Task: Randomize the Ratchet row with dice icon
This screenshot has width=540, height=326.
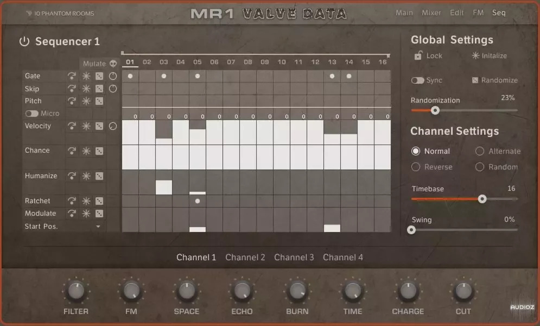Action: 99,201
